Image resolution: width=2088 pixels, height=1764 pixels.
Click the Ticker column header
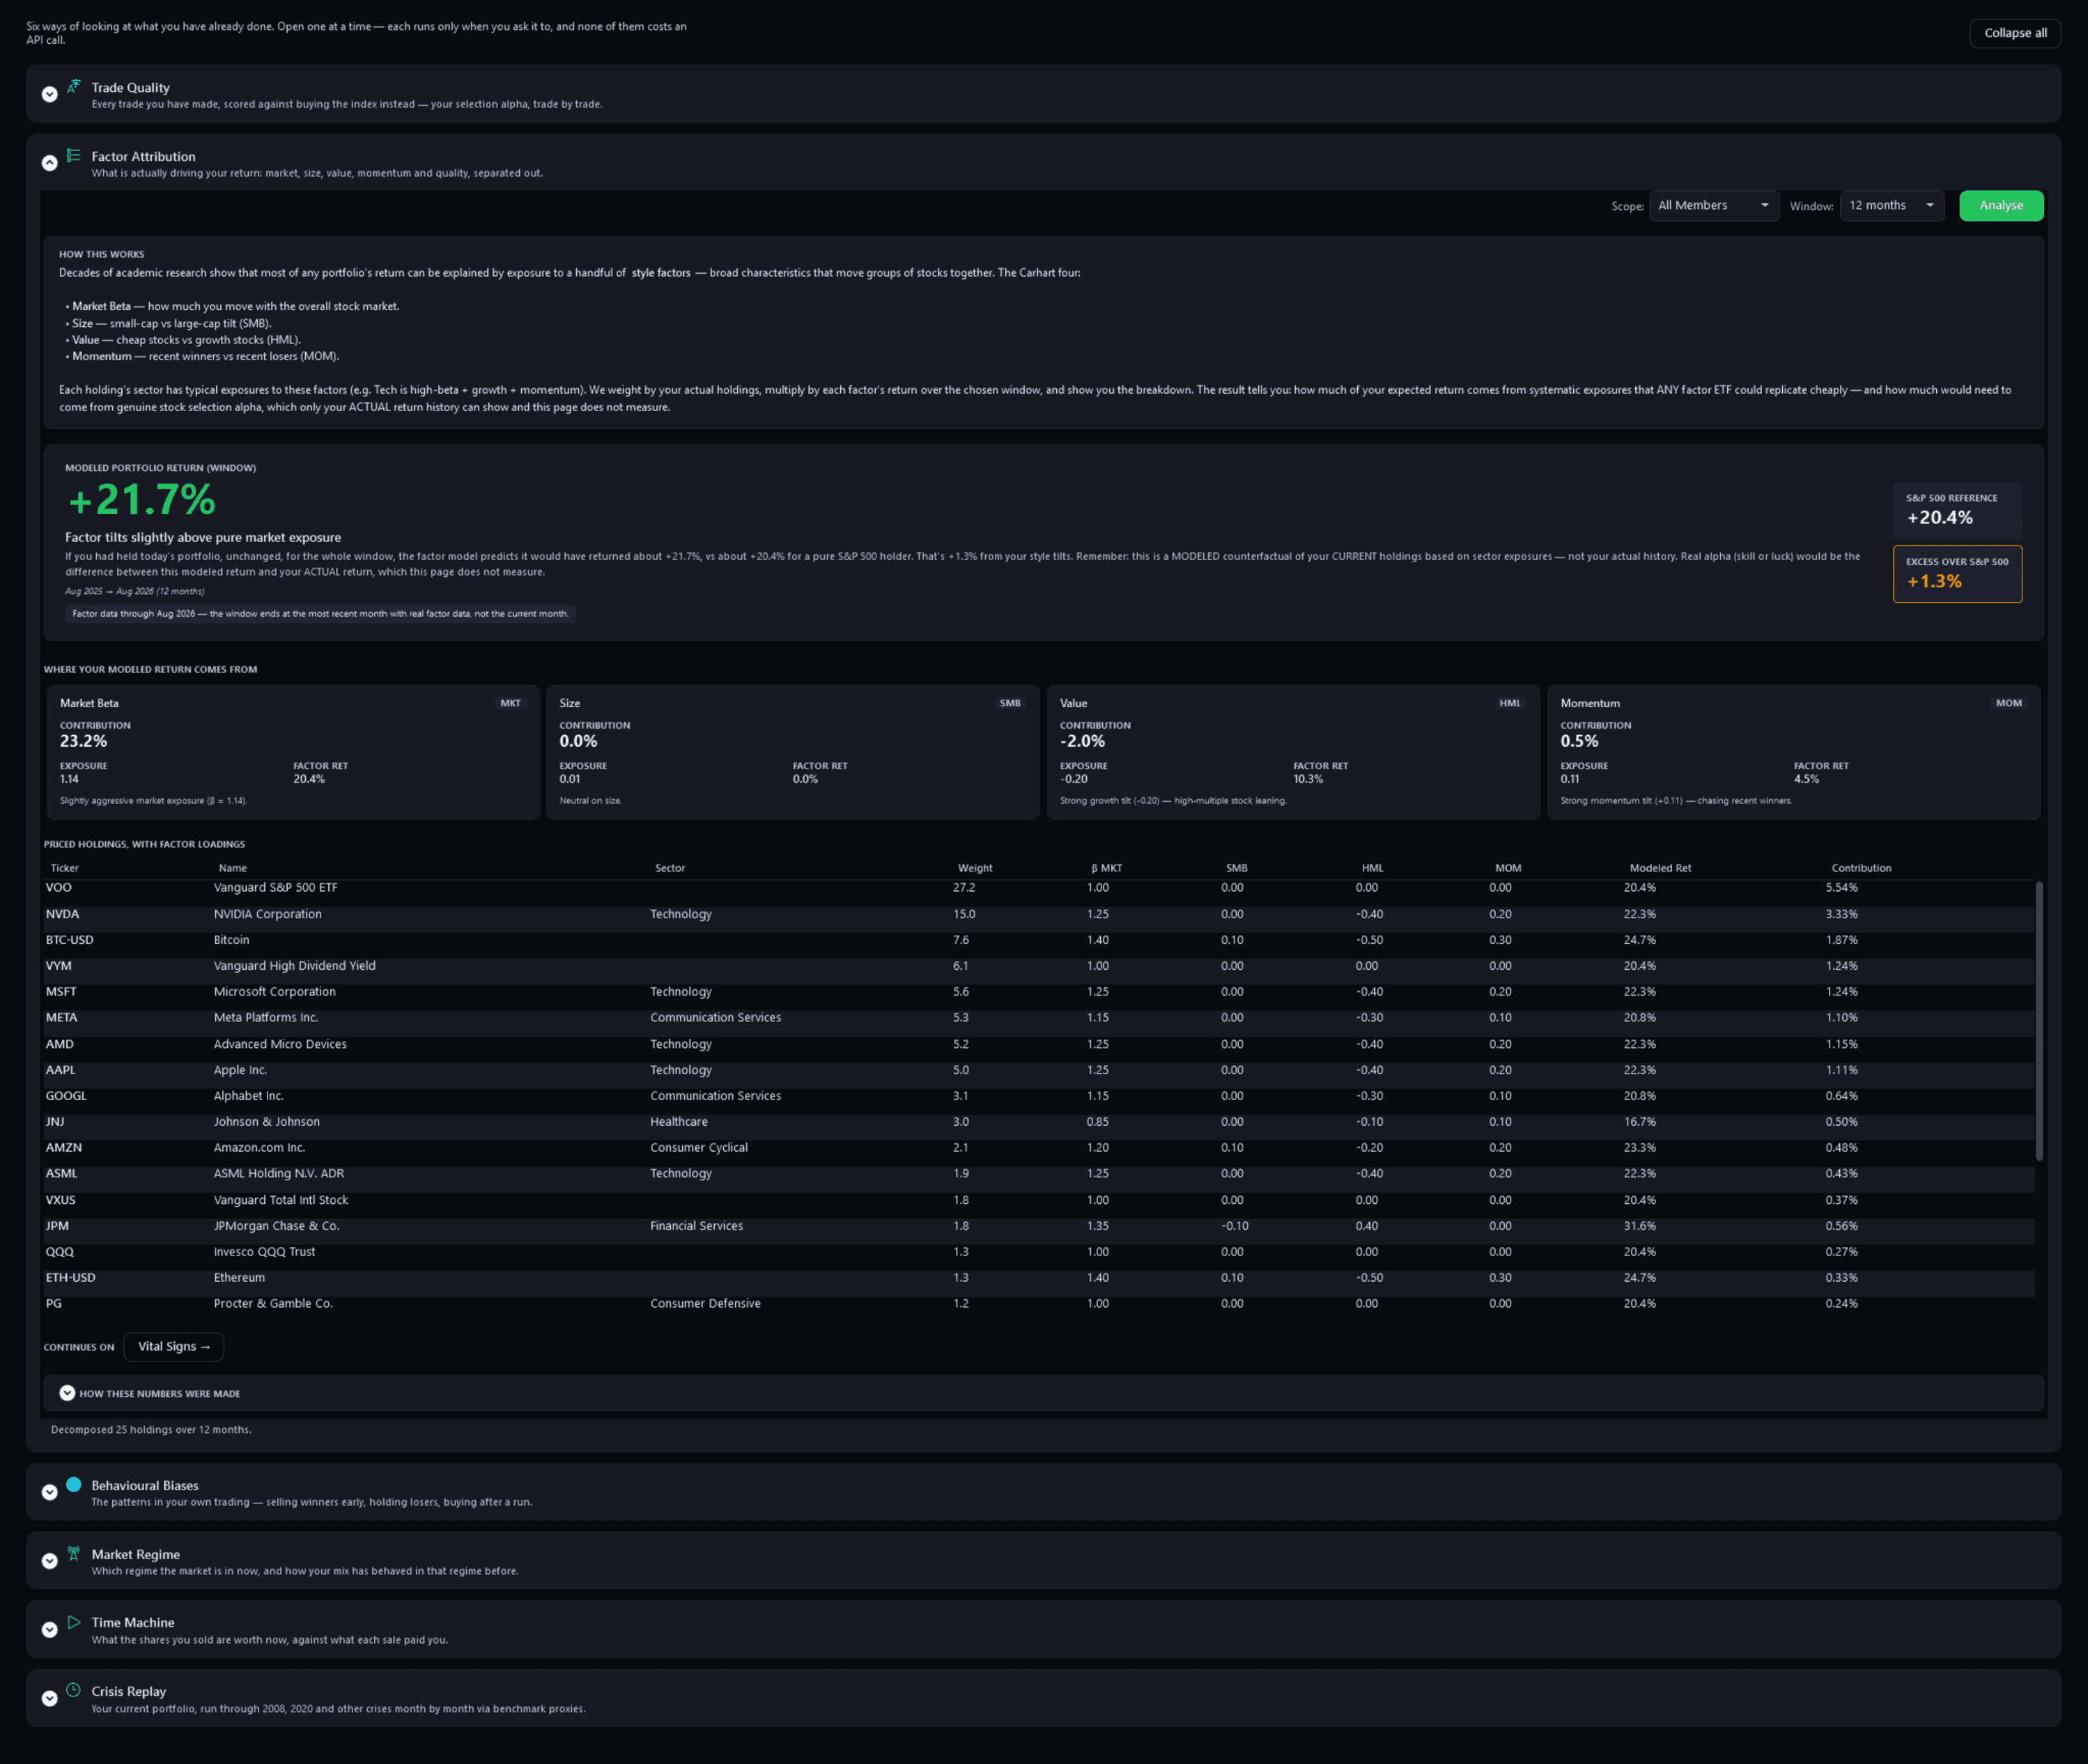[x=64, y=868]
